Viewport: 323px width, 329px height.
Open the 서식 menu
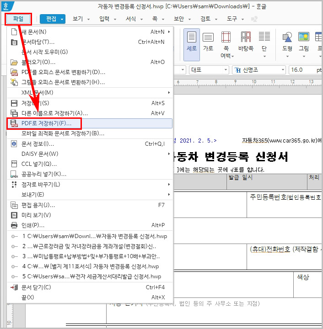[134, 19]
